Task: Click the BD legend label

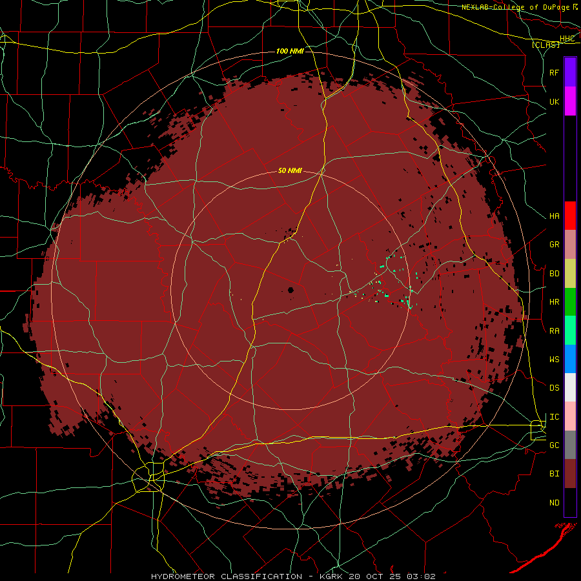Action: (x=554, y=274)
